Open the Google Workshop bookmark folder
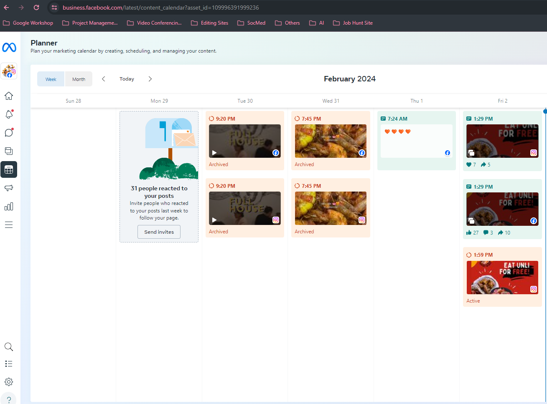The height and width of the screenshot is (404, 547). [28, 23]
